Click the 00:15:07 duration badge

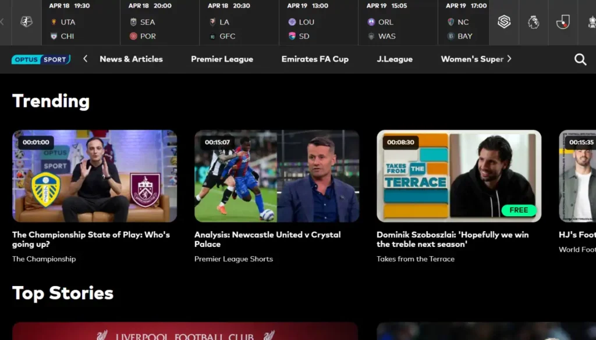(x=218, y=142)
